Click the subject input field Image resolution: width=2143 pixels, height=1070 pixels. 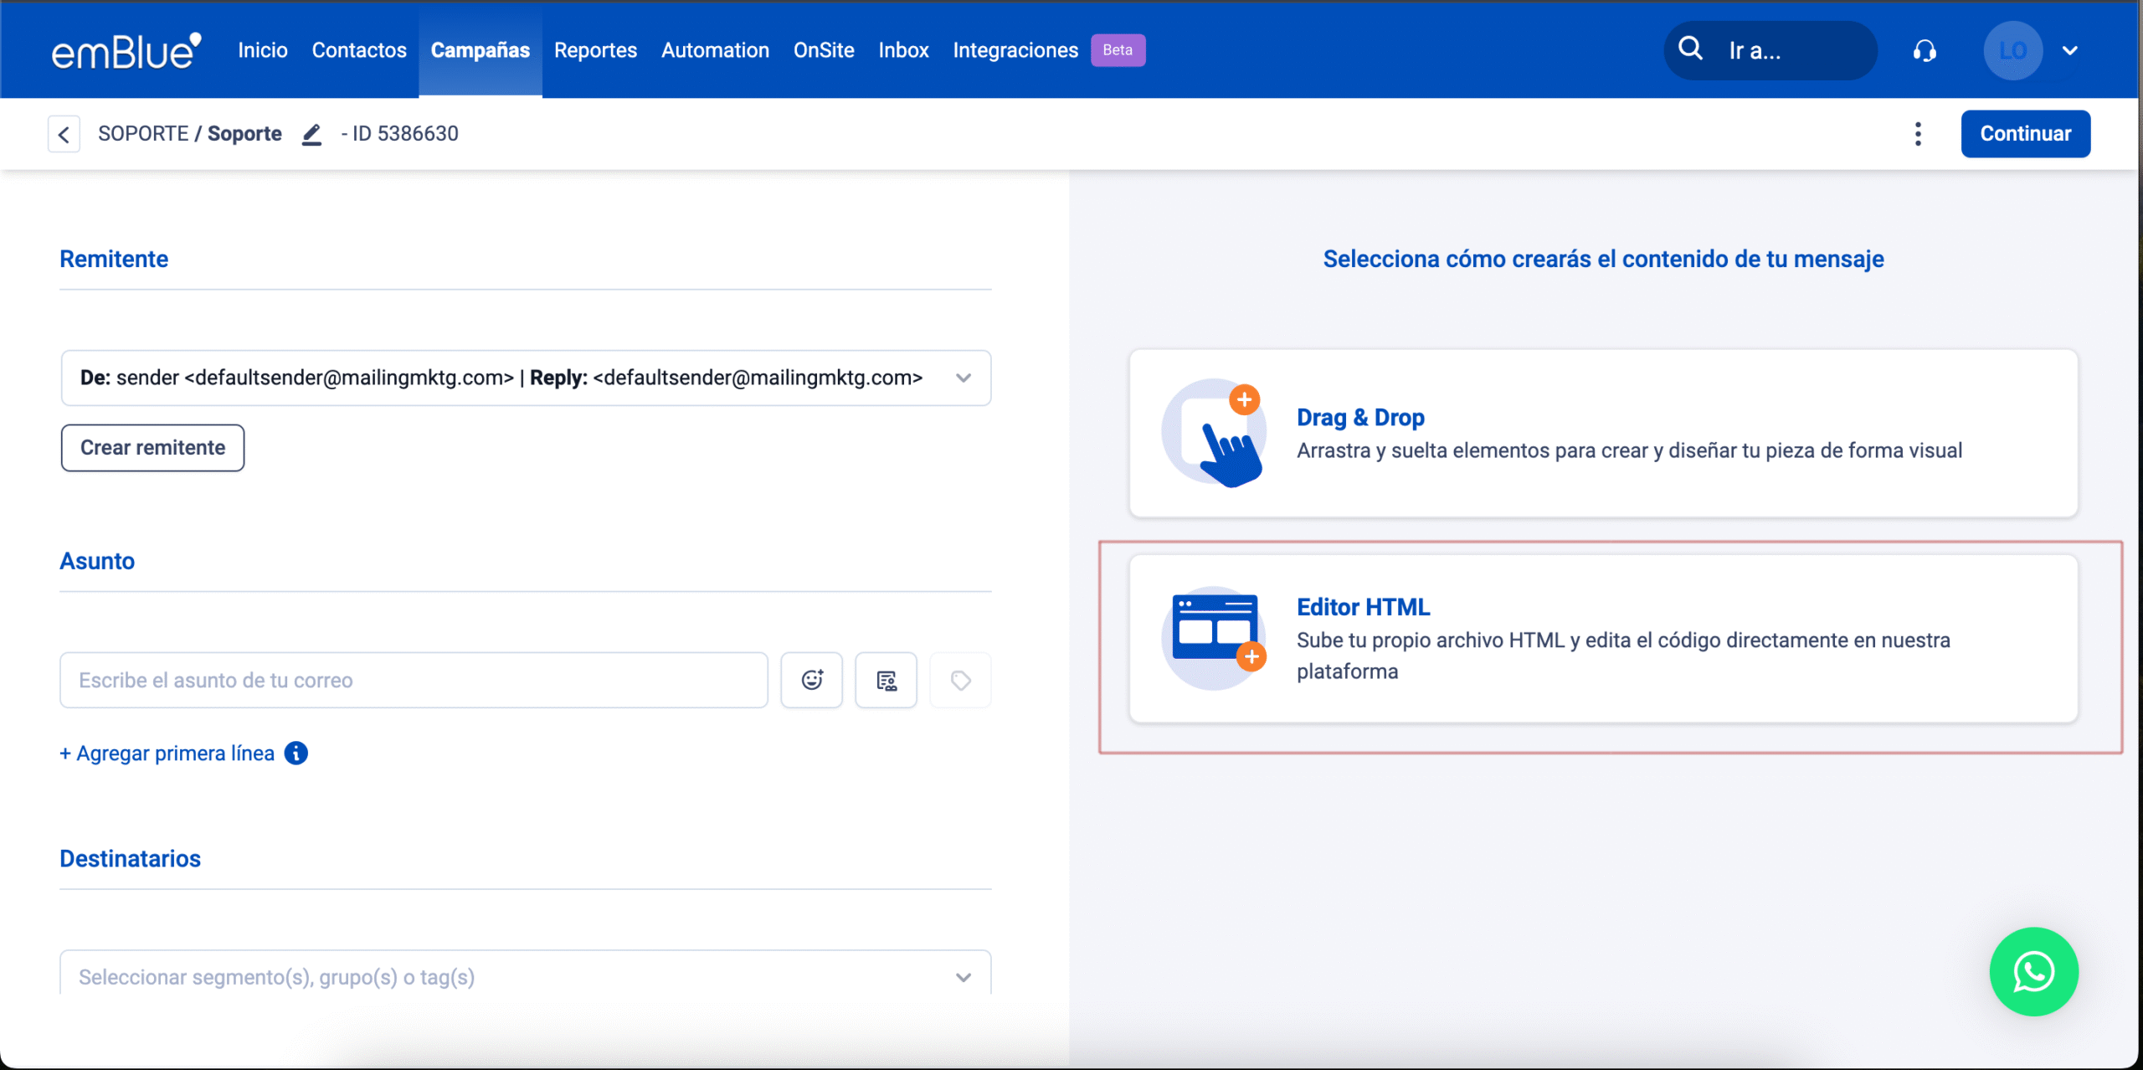414,680
